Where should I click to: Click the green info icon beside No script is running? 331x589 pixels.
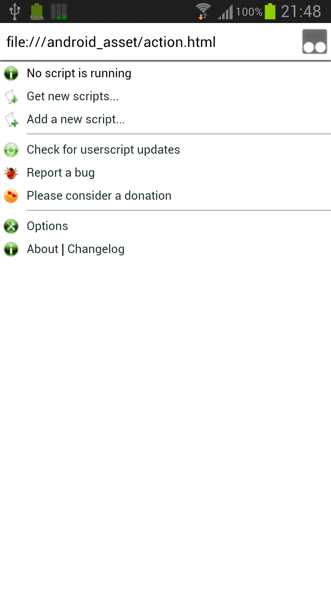(11, 74)
